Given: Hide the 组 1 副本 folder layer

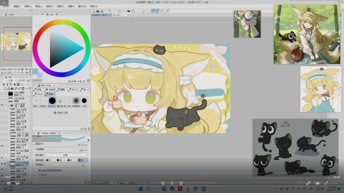Looking at the screenshot, I should pos(2,105).
